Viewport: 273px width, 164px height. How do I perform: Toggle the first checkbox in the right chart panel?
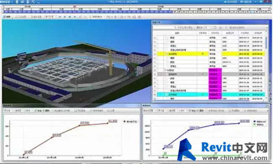tap(190, 111)
